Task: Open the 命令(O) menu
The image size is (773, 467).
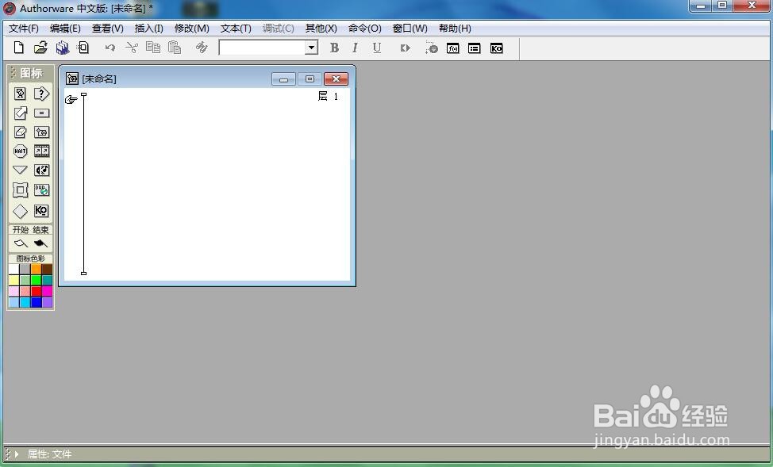Action: click(365, 29)
